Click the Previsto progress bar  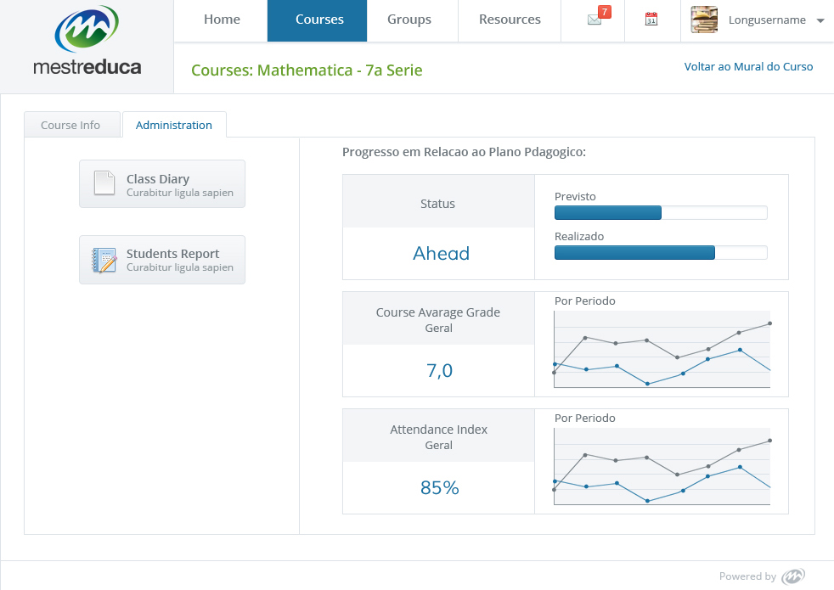tap(661, 212)
